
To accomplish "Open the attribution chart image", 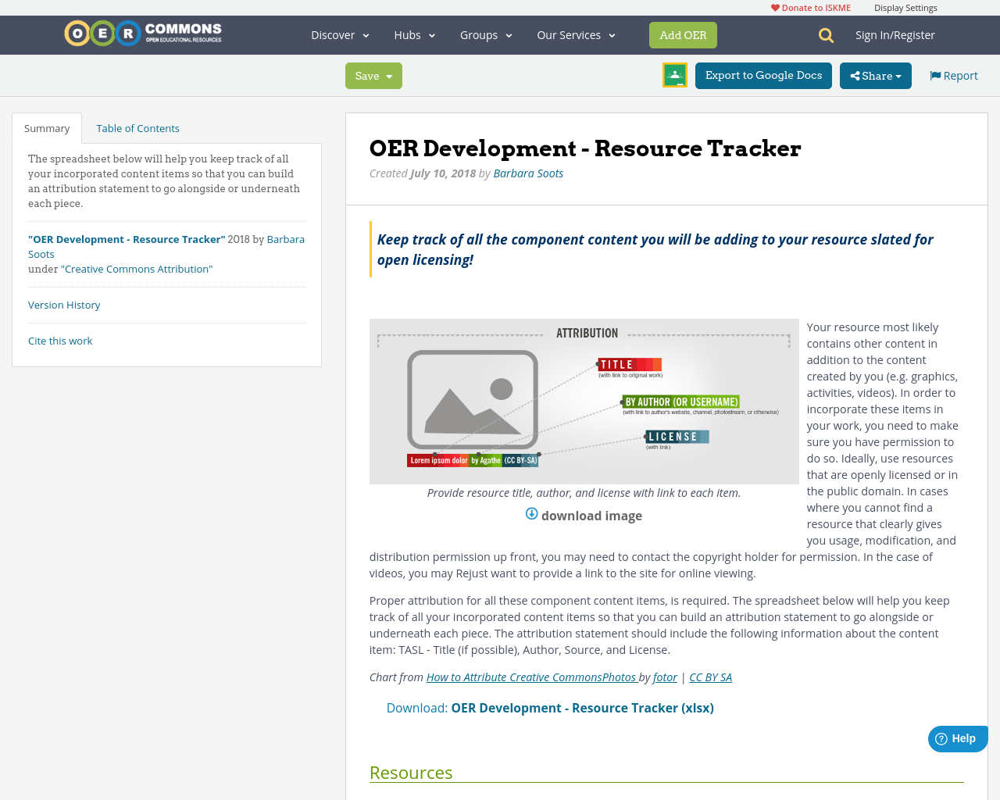I will click(584, 401).
